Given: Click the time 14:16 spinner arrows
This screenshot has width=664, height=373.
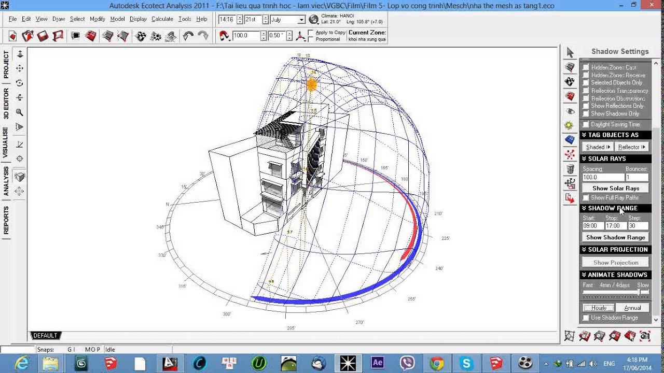Looking at the screenshot, I should [x=240, y=20].
